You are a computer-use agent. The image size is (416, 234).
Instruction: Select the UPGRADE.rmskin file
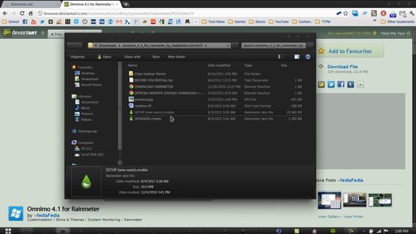click(x=148, y=118)
